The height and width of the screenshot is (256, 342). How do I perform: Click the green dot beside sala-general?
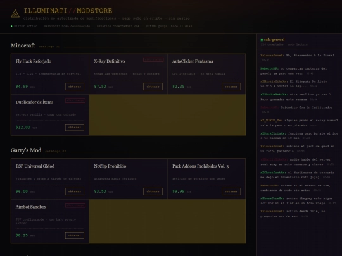(262, 40)
